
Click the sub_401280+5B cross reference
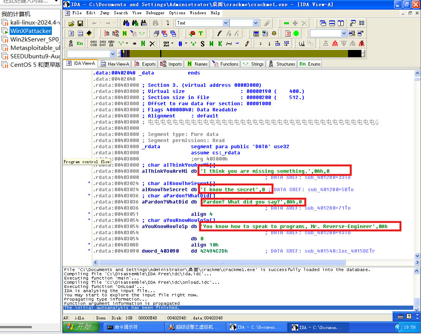[x=331, y=189]
